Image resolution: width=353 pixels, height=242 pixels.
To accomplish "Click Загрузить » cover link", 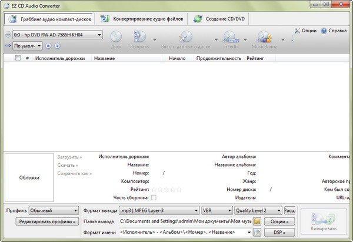I will [x=69, y=157].
